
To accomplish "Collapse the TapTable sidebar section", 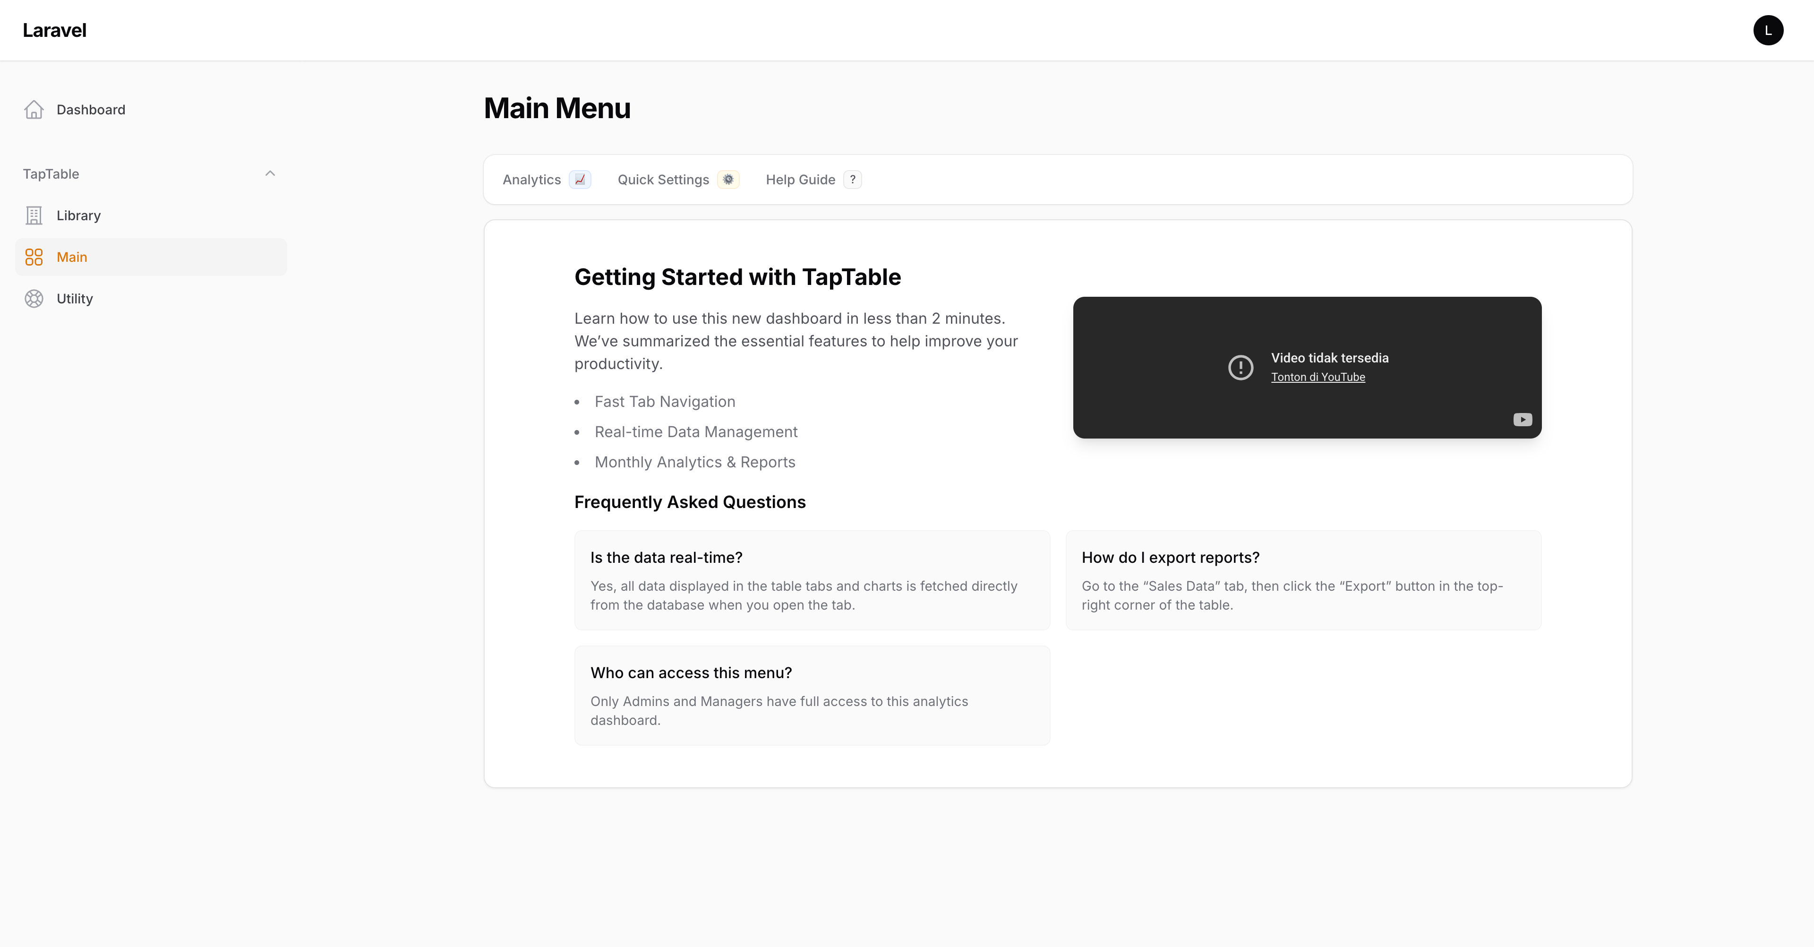I will [270, 173].
